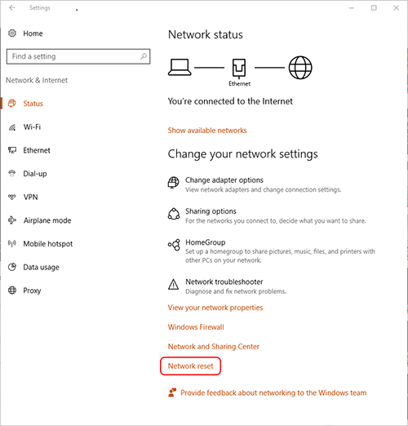408x426 pixels.
Task: Click the Data usage pie icon
Action: point(12,267)
